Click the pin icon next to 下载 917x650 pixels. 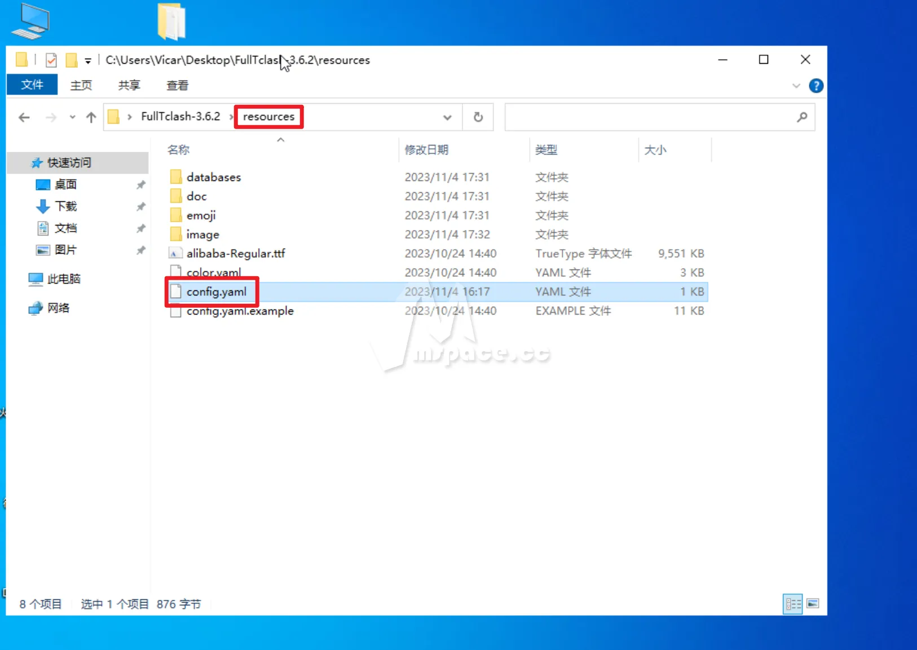pos(141,206)
